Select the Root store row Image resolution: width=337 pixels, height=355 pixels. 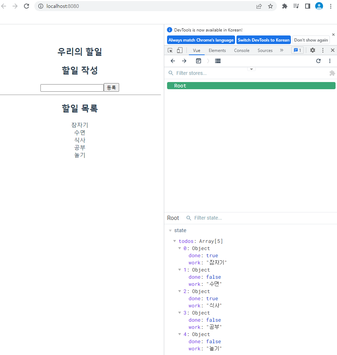251,86
